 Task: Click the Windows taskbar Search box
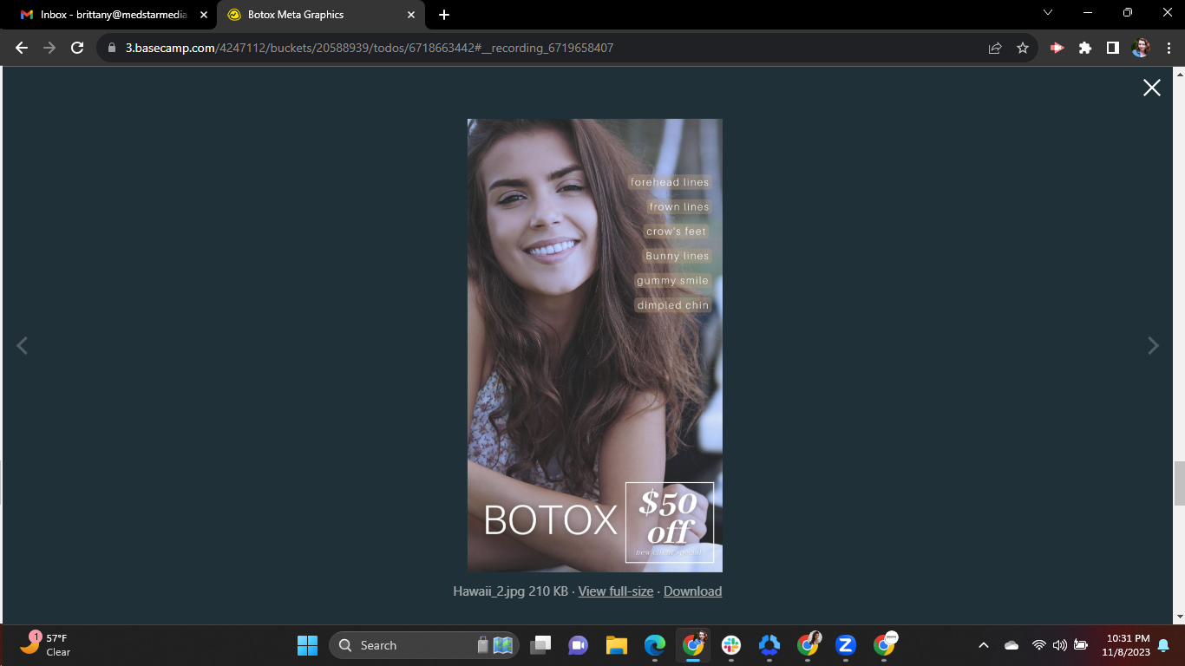[x=424, y=645]
